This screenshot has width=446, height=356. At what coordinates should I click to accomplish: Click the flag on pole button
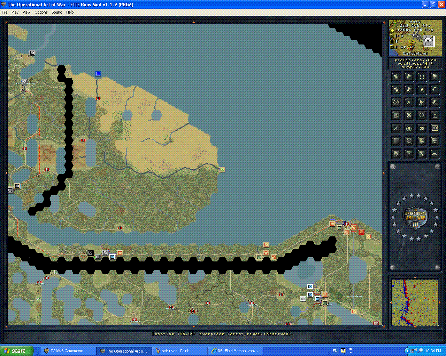coord(435,76)
